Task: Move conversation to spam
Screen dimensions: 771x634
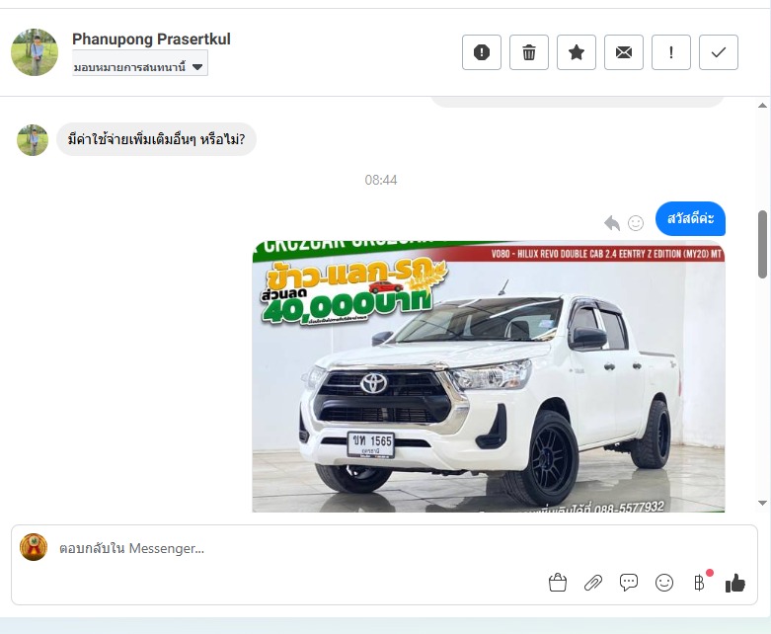Action: click(482, 52)
